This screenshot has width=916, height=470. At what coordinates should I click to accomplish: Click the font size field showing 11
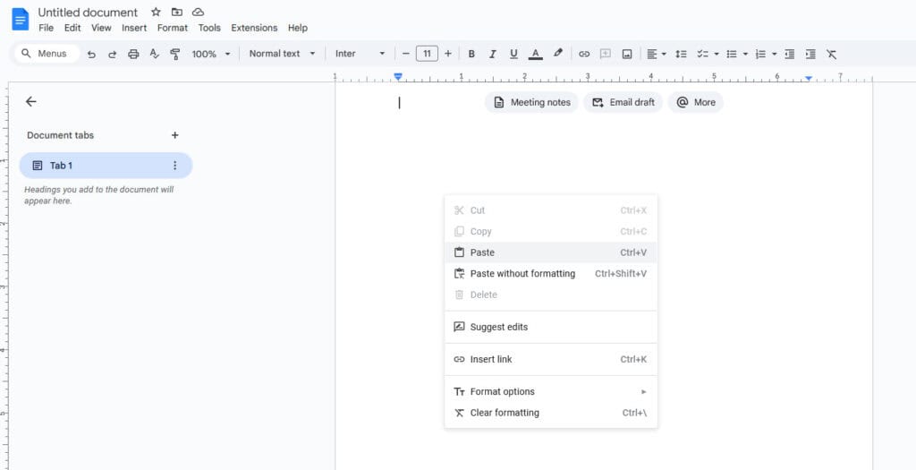(427, 54)
